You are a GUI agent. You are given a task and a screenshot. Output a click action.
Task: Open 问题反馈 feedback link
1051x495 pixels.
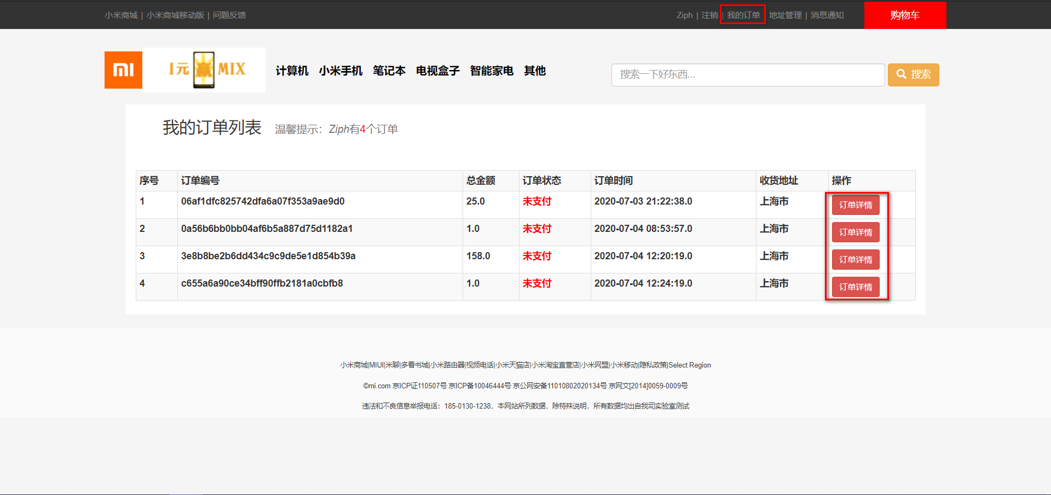coord(229,15)
